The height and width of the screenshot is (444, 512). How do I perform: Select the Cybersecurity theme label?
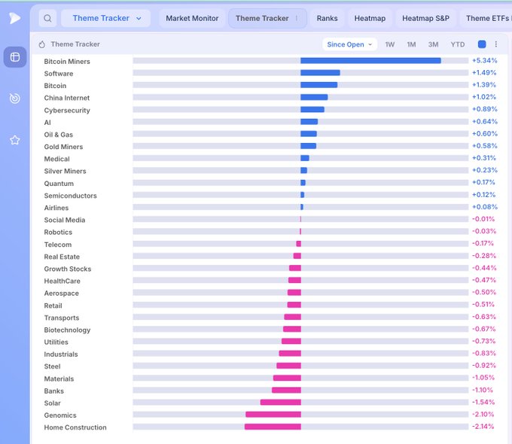point(67,111)
